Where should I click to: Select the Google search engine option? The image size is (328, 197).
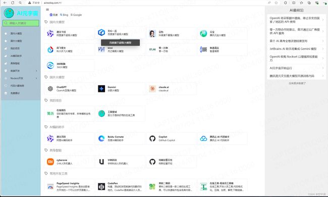pyautogui.click(x=76, y=15)
